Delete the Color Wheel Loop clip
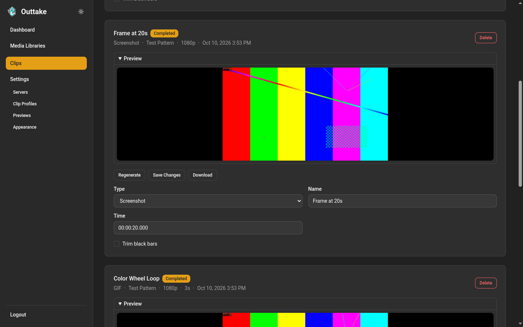 pyautogui.click(x=486, y=283)
